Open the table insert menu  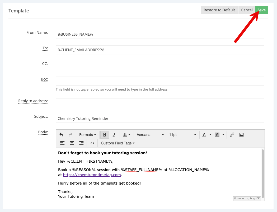coord(126,135)
